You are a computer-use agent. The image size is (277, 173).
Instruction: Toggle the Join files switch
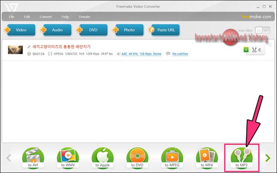coord(262,30)
